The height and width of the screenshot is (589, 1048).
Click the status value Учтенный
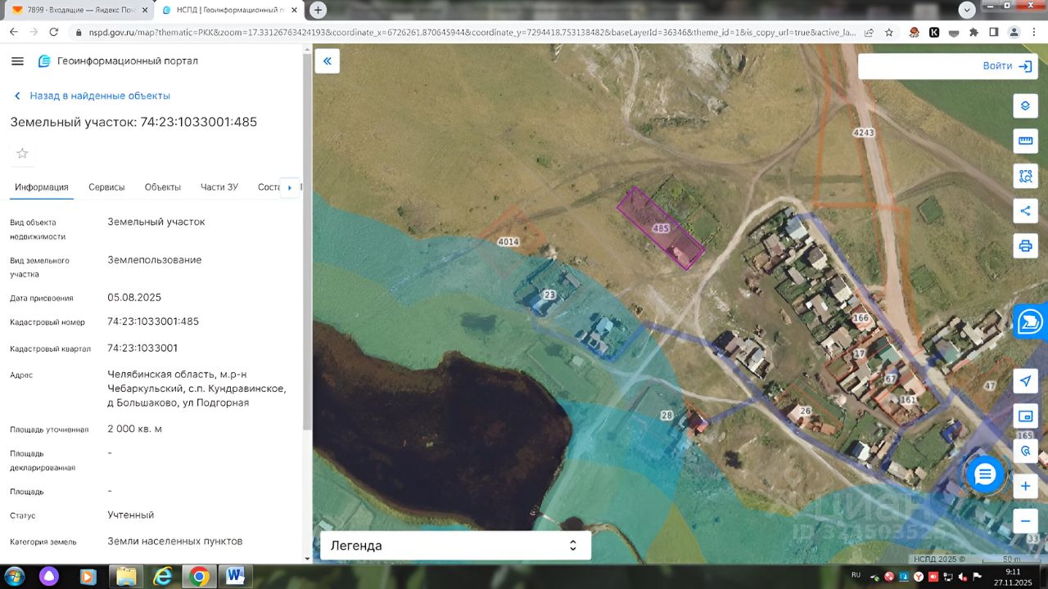tap(131, 515)
